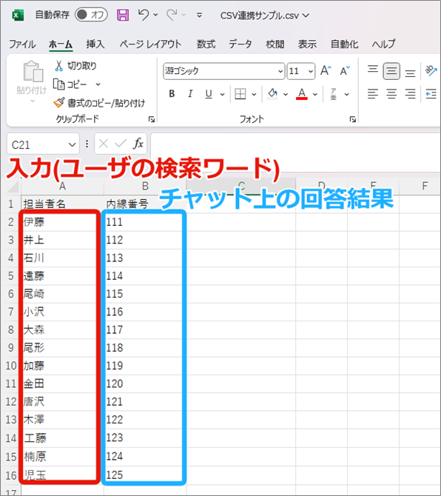Click the increase font size icon
Screen dimensions: 441x496
pos(326,70)
